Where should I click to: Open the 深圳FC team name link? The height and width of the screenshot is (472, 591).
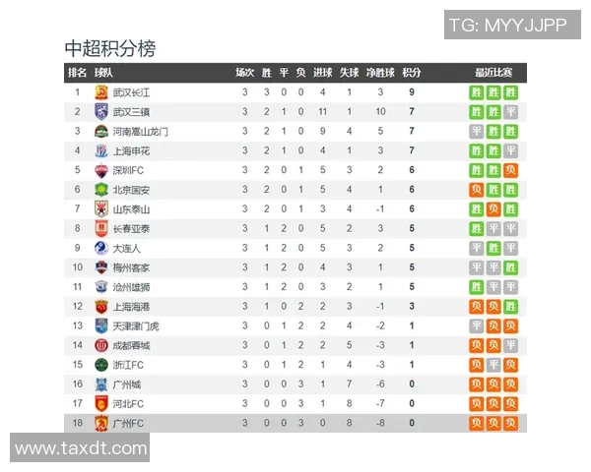(x=129, y=170)
